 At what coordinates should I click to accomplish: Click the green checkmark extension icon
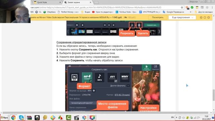click(x=192, y=7)
